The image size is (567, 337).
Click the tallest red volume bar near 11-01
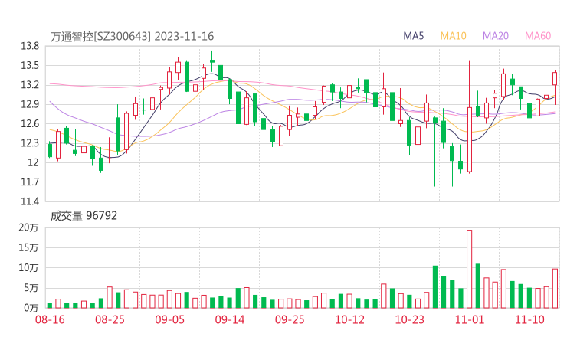(x=470, y=269)
